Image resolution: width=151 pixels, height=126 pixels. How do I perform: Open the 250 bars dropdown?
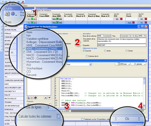coord(122,64)
